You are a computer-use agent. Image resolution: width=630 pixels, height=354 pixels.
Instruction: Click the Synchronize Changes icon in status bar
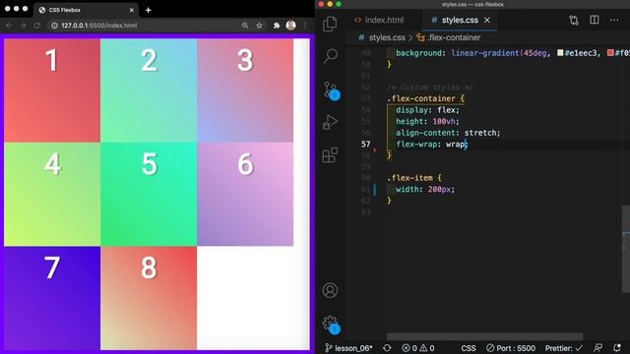click(387, 348)
